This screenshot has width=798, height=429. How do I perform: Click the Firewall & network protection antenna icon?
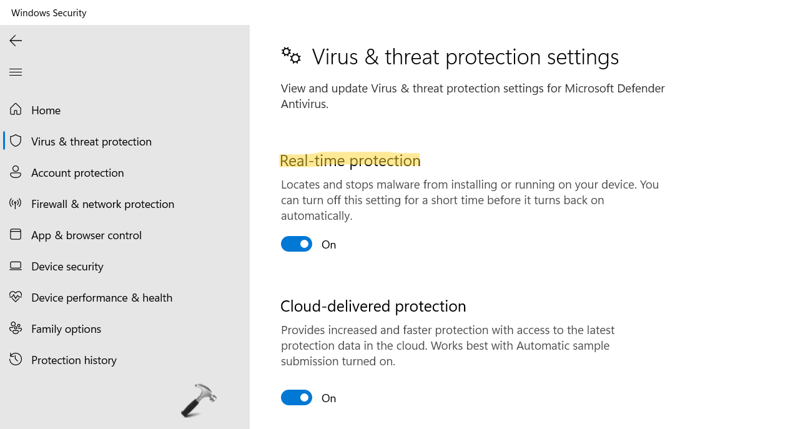coord(16,204)
